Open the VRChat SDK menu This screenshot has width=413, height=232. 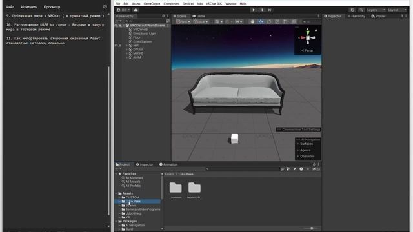coord(214,4)
